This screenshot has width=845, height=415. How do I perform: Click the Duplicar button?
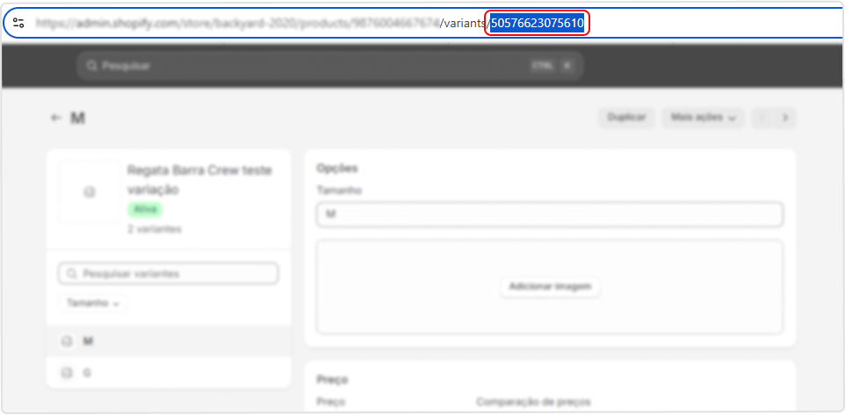[x=626, y=118]
